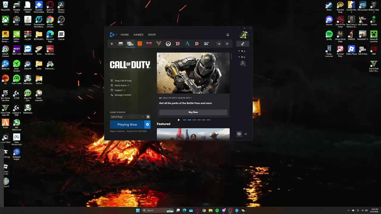The width and height of the screenshot is (381, 214).
Task: Select red Black Ops game icon
Action: coord(149,44)
